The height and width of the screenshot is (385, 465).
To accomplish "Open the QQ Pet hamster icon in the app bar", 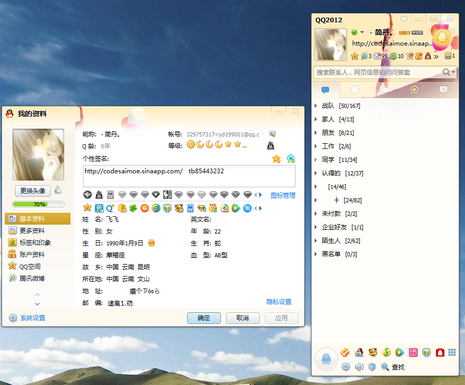I will 373,352.
